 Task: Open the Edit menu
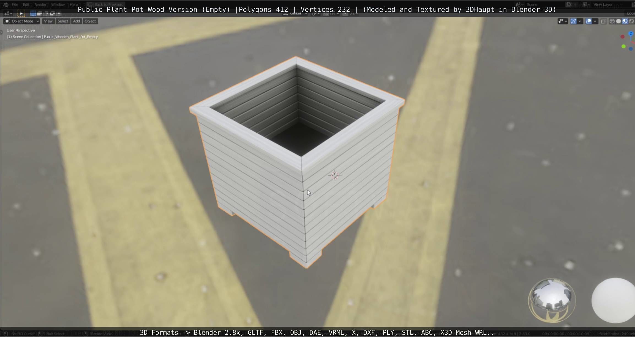point(26,4)
